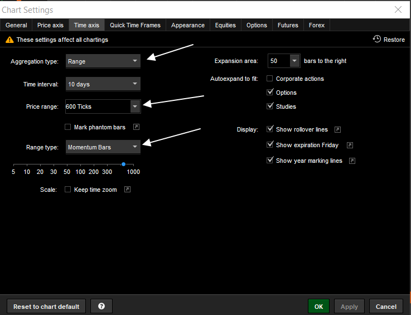Viewport: 411px width, 315px height.
Task: Open info link beside Show expiration Friday
Action: pos(350,145)
